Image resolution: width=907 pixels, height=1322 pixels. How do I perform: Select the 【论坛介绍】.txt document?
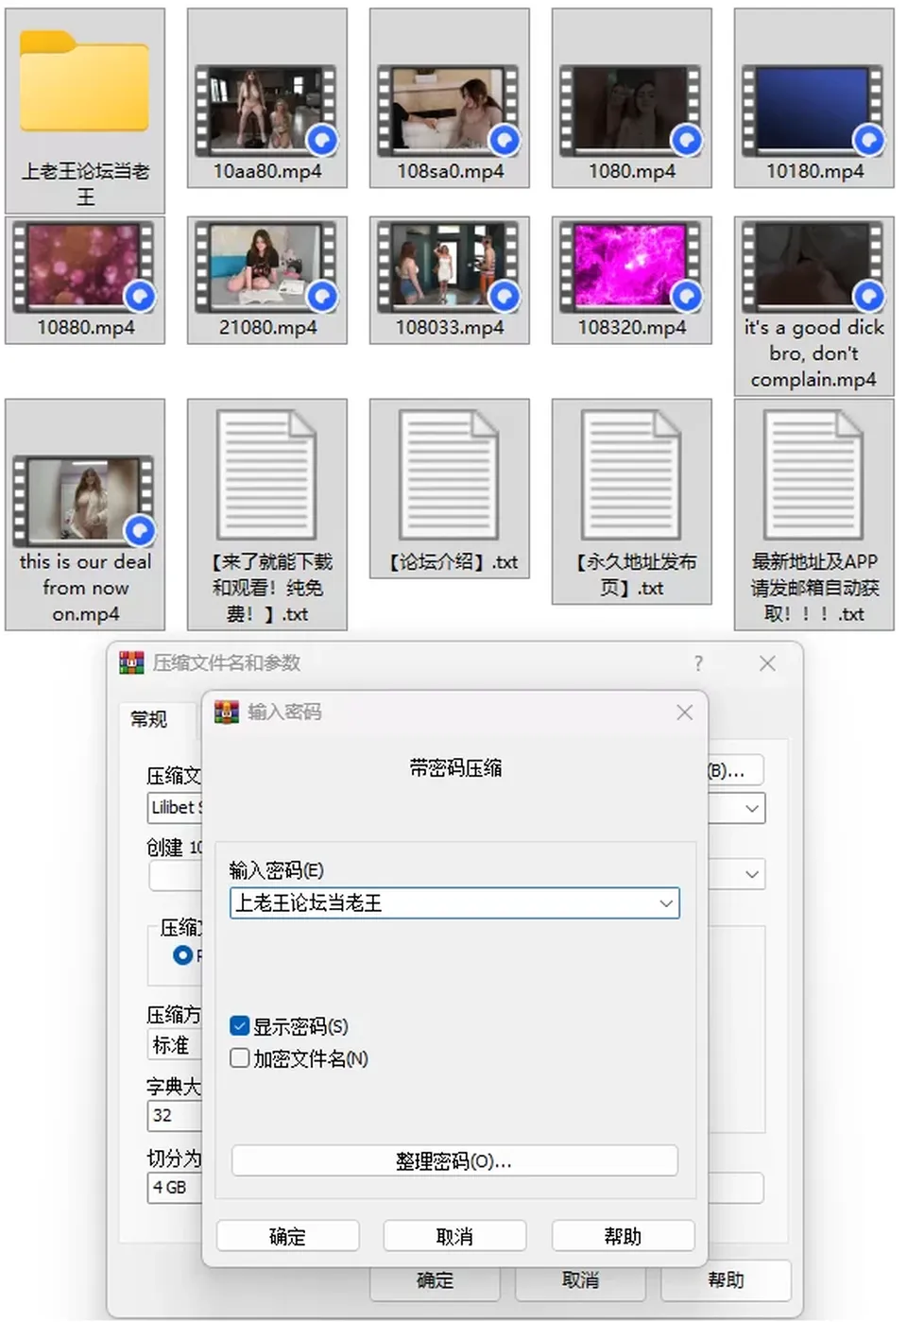click(x=449, y=489)
